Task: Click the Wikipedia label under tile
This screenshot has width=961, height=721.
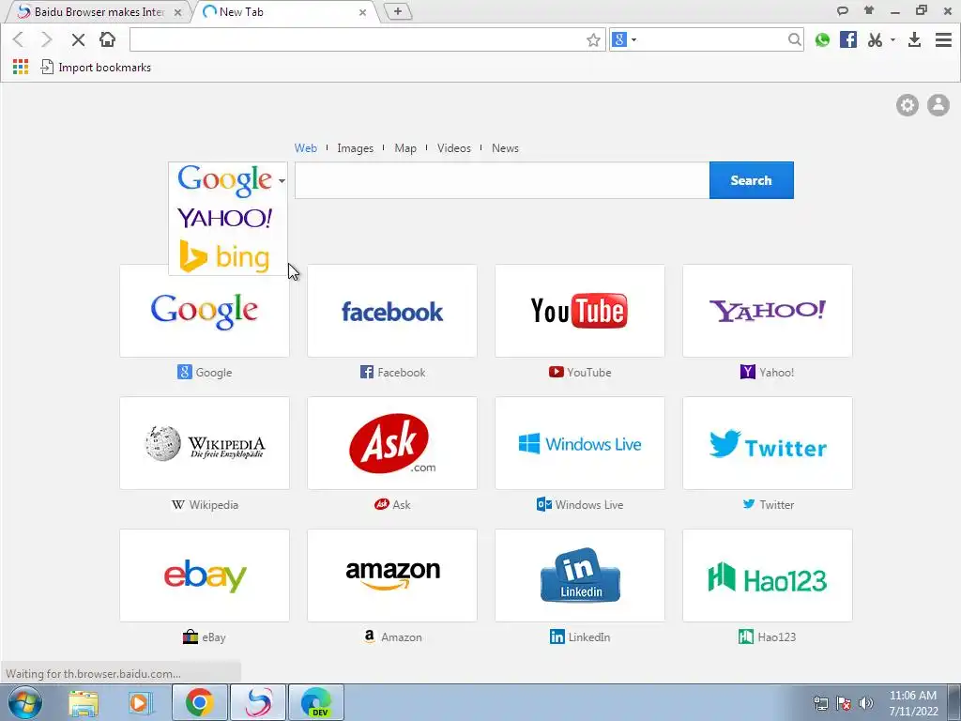Action: 213,504
